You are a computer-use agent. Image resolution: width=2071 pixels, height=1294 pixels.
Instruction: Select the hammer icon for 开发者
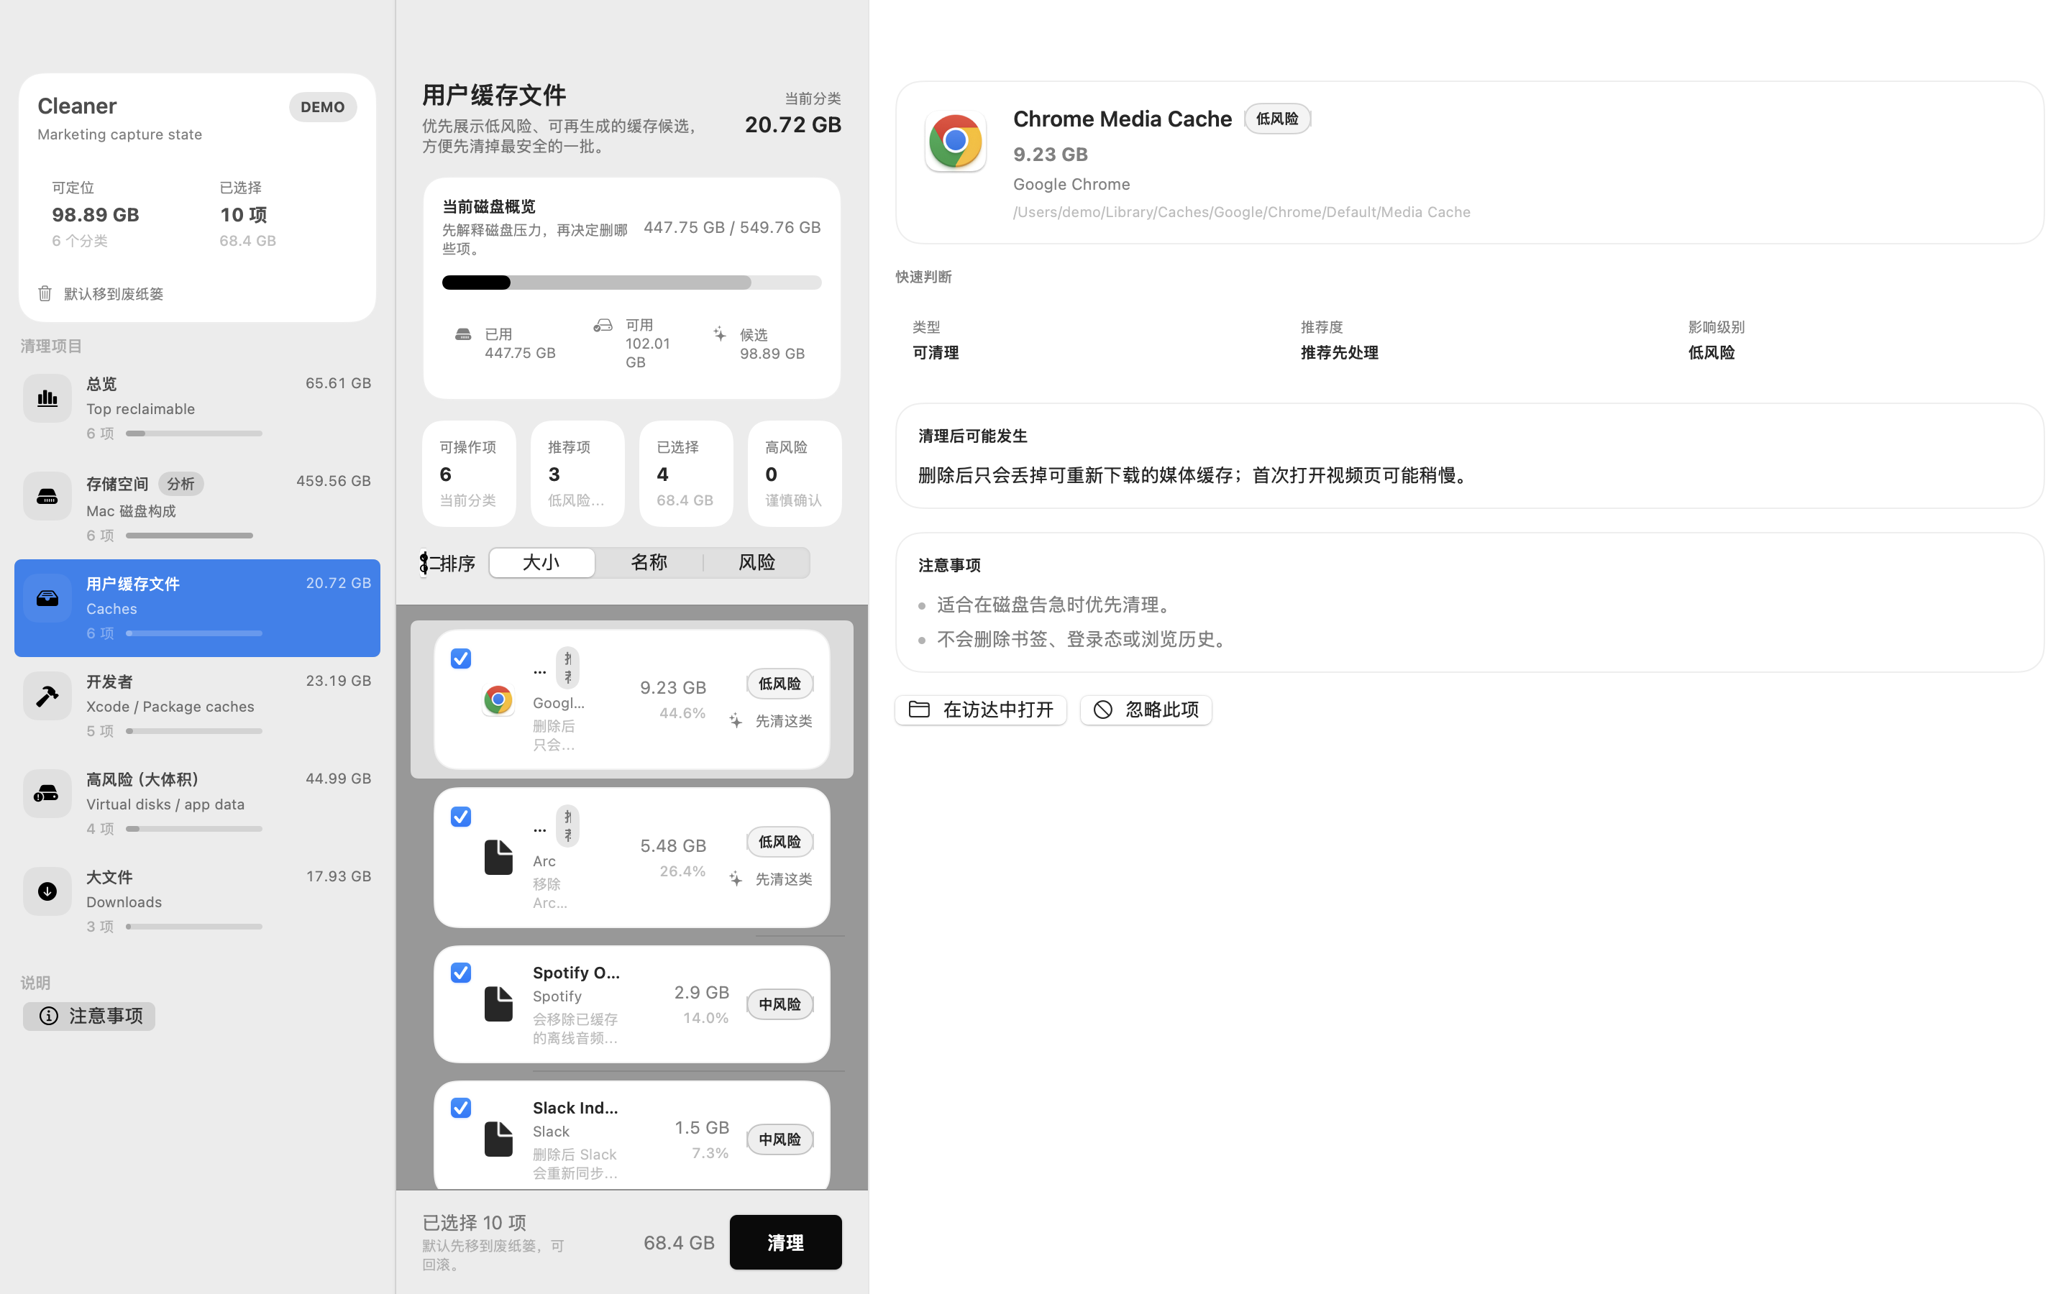click(47, 696)
